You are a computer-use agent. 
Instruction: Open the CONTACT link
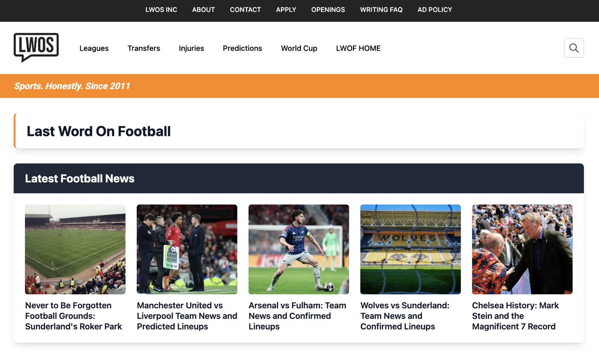[x=246, y=9]
